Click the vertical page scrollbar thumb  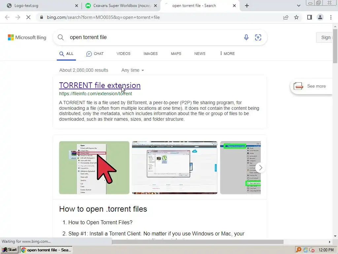335,46
